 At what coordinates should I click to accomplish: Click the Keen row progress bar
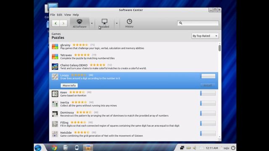(x=208, y=93)
